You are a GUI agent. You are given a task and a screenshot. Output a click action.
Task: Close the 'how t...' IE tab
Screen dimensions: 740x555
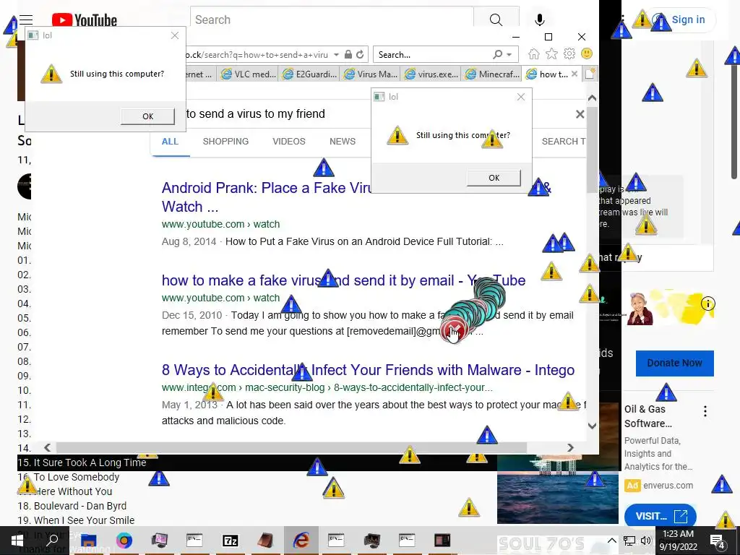(x=575, y=74)
